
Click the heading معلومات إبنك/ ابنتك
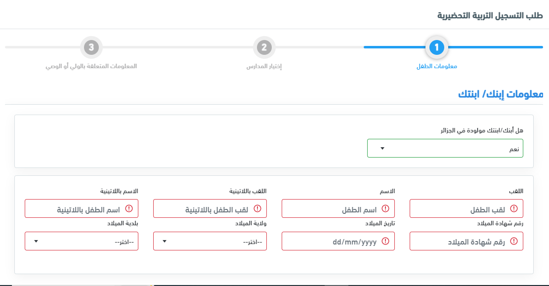point(501,94)
